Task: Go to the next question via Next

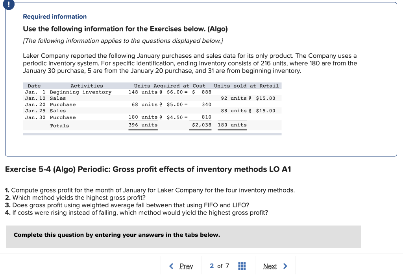Action: pyautogui.click(x=270, y=266)
